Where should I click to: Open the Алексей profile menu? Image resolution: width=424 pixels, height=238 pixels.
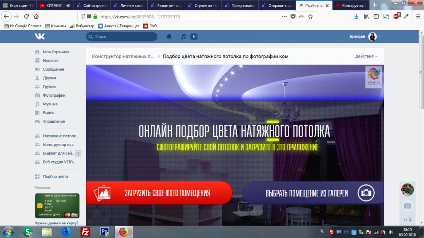(x=365, y=37)
